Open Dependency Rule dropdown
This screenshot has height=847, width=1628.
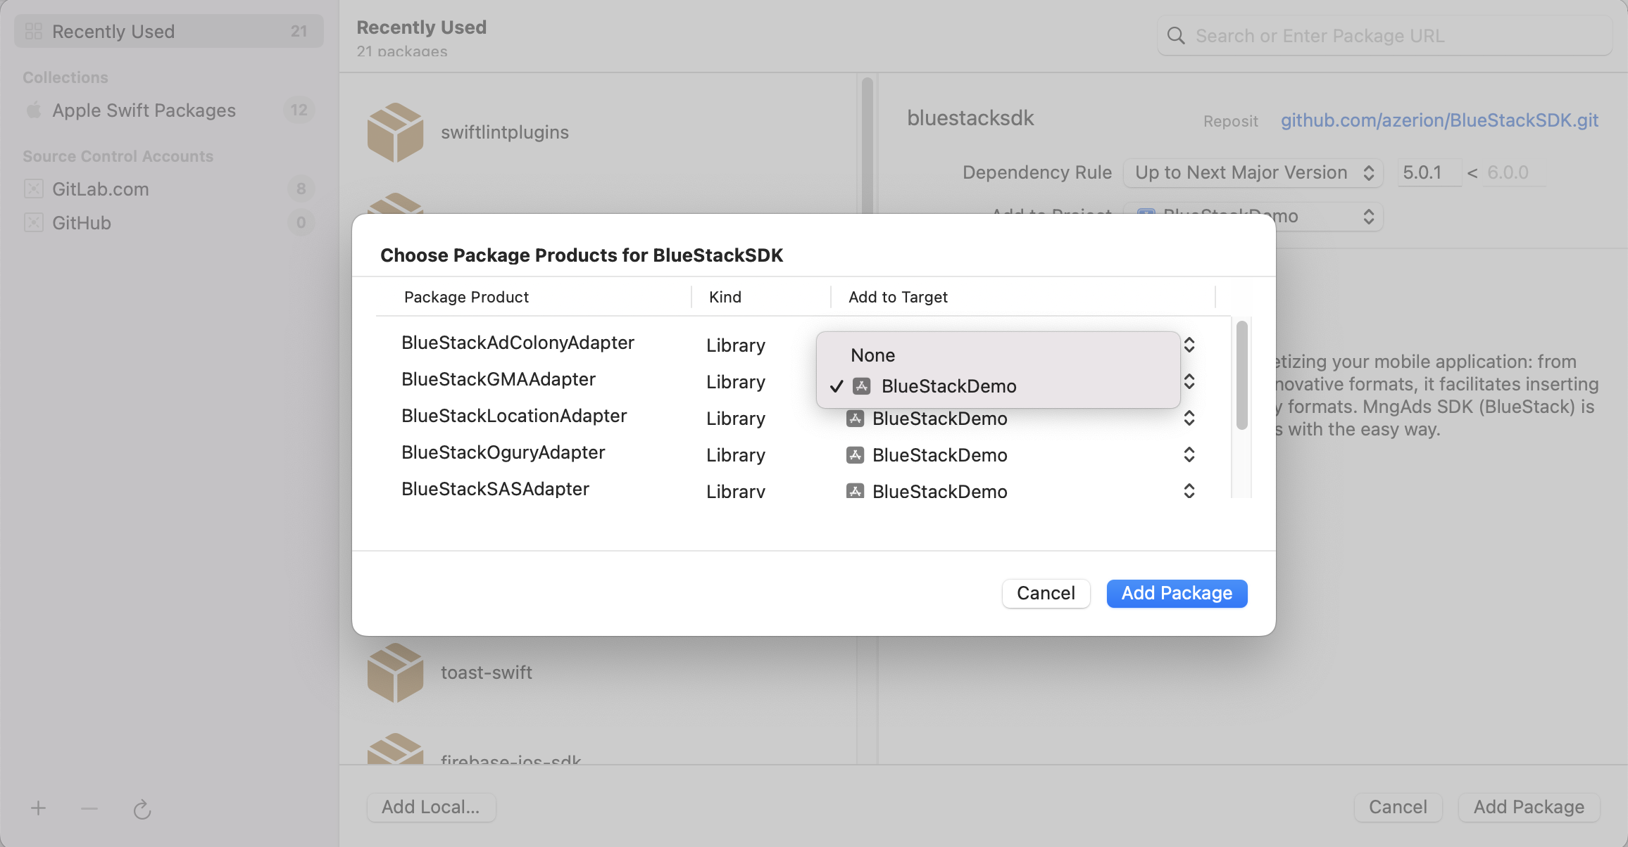(x=1253, y=172)
